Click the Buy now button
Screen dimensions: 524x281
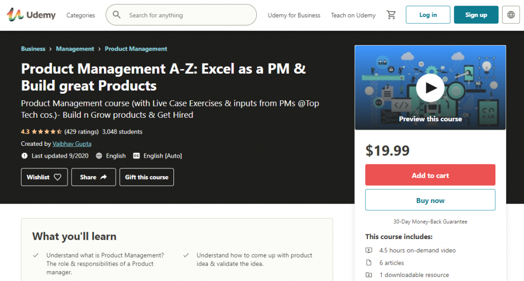point(430,200)
